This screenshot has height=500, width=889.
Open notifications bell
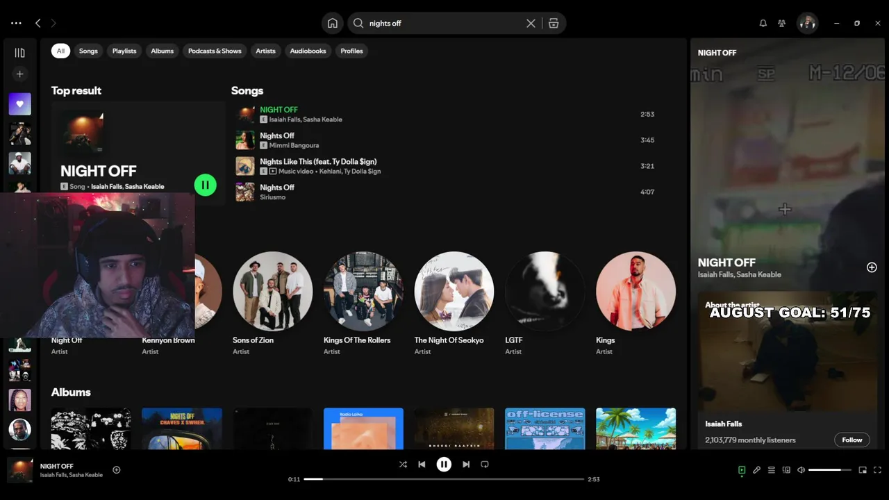(x=763, y=23)
